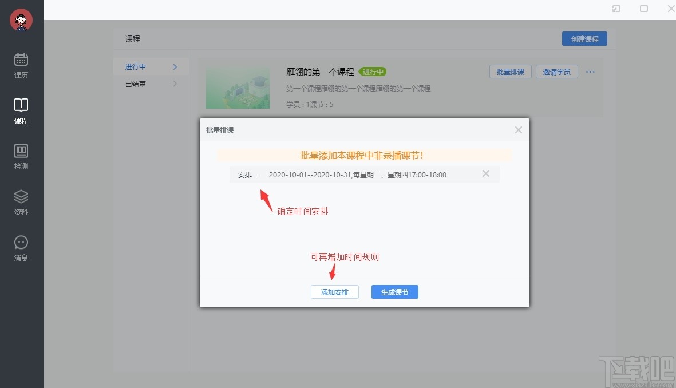Select the 进行中 filter entry
676x388 pixels.
[x=135, y=66]
